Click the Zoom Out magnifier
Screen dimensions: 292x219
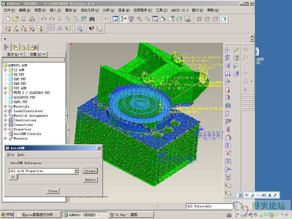click(x=147, y=19)
